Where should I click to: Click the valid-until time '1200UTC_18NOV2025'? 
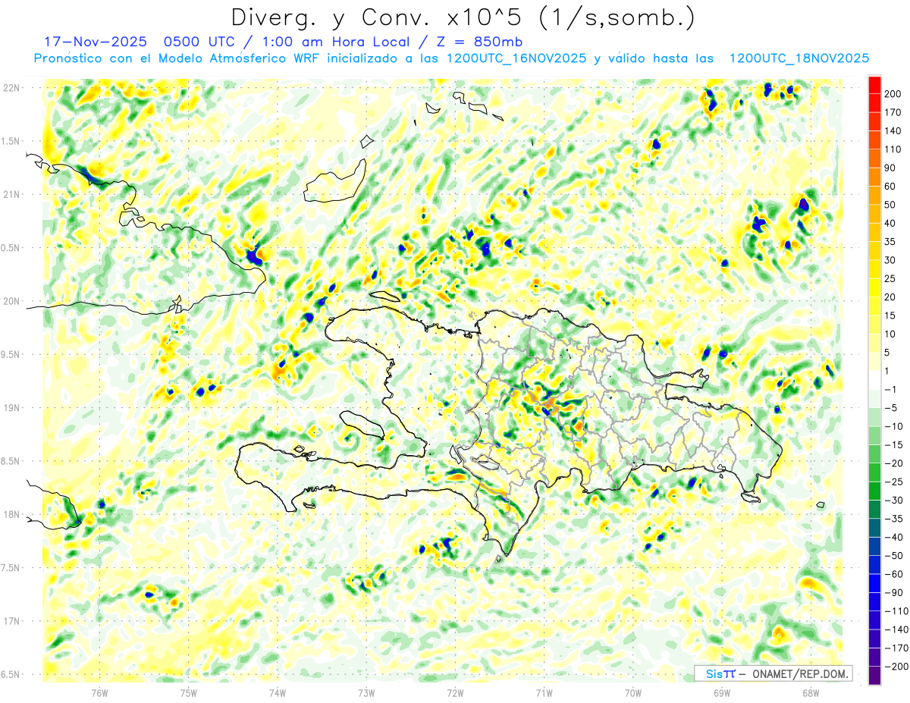click(x=799, y=58)
